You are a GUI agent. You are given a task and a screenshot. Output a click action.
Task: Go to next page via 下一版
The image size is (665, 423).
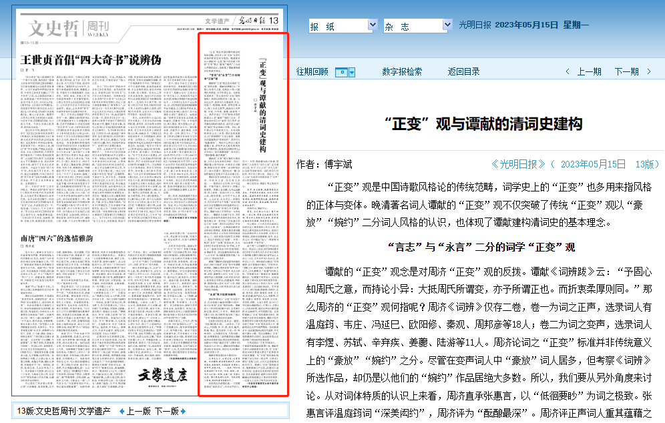[x=166, y=411]
